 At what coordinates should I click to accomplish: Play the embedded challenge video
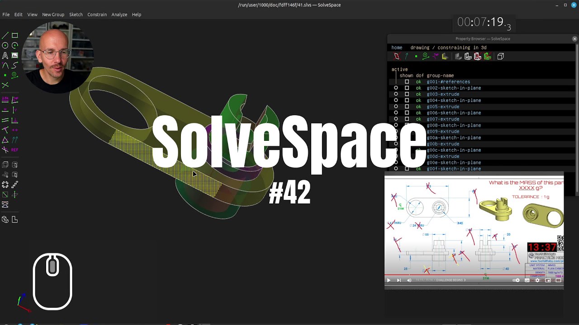tap(388, 280)
